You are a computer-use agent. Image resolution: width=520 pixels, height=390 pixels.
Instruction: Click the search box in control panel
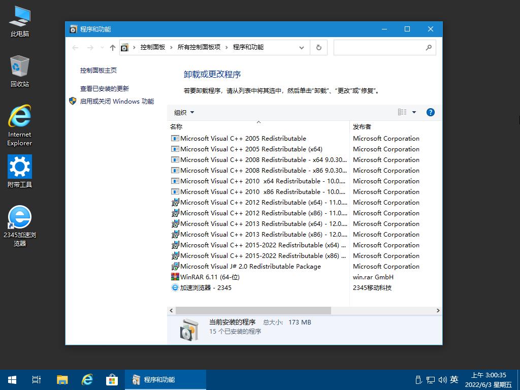(385, 47)
